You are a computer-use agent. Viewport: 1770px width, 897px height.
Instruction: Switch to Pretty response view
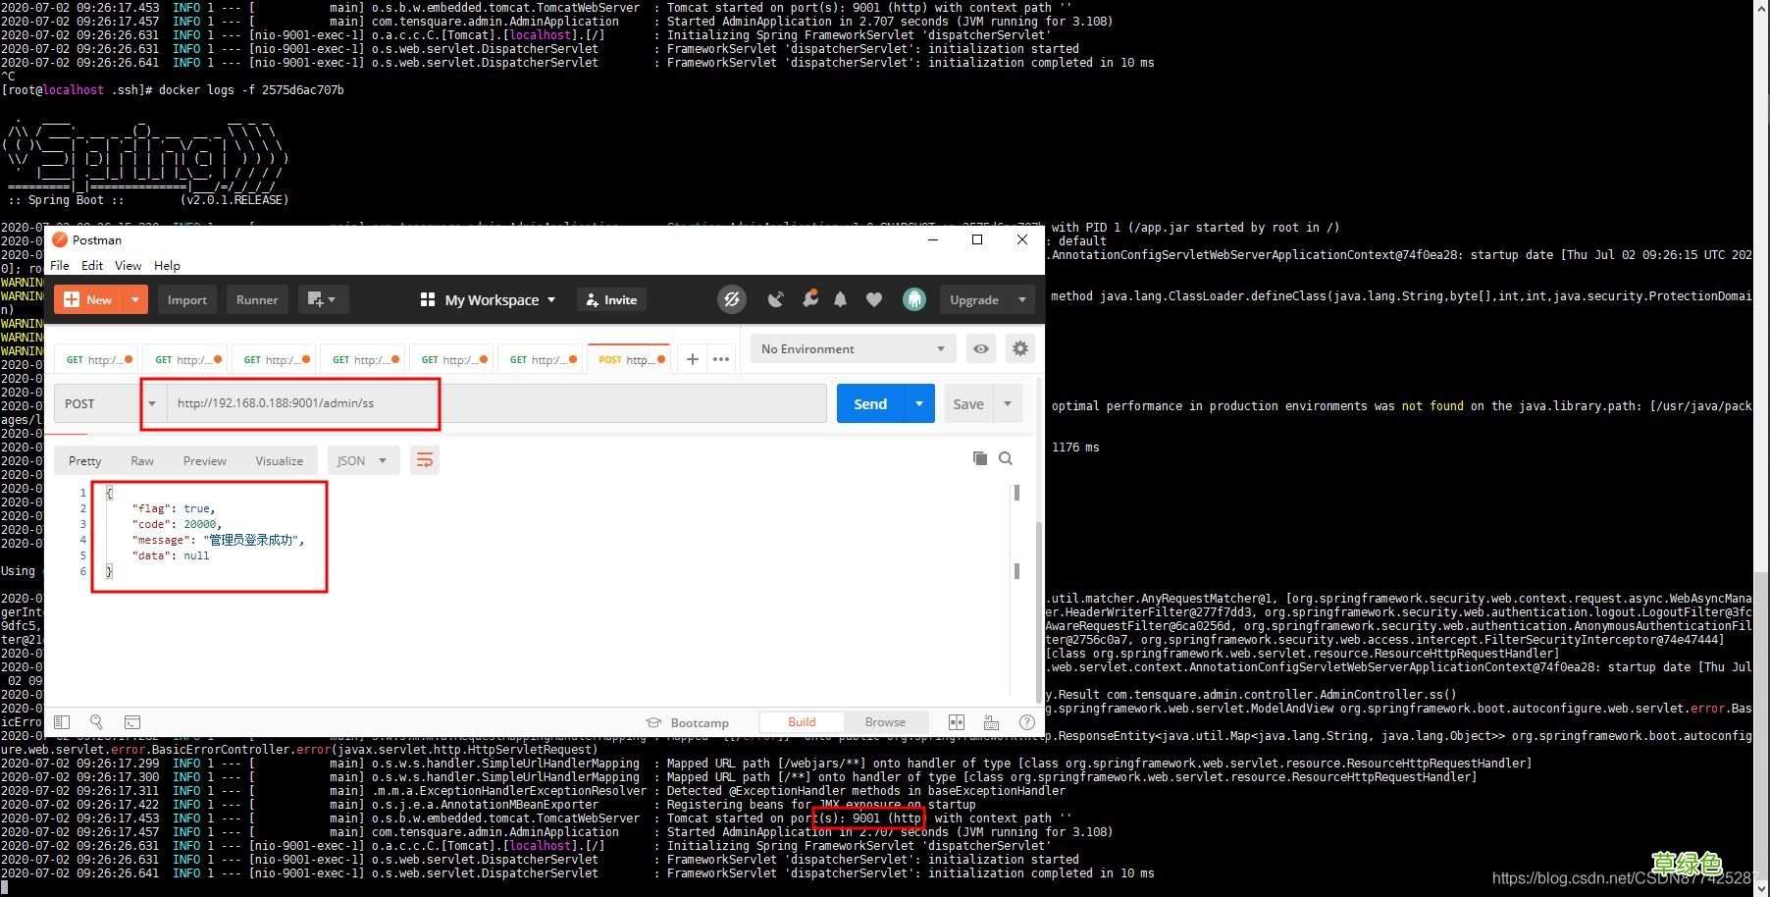click(x=84, y=460)
